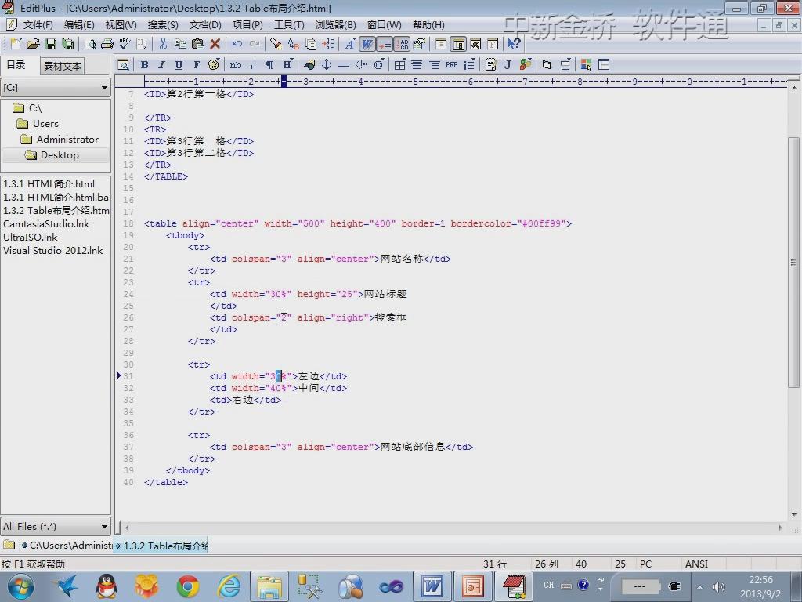
Task: Select Visual Studio 2012.lnk file
Action: [52, 250]
